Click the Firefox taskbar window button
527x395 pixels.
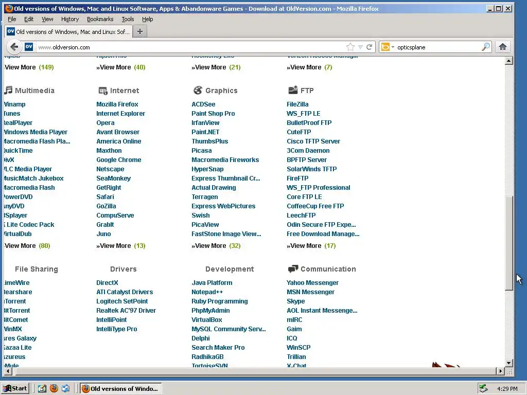tap(121, 389)
